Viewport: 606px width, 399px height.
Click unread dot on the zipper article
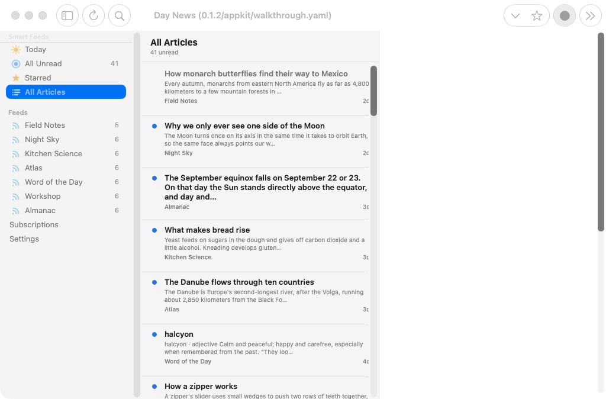pos(154,386)
